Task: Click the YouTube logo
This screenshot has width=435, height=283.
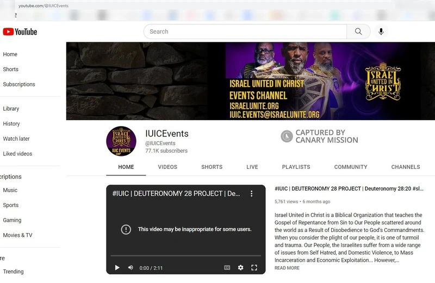Action: (20, 32)
